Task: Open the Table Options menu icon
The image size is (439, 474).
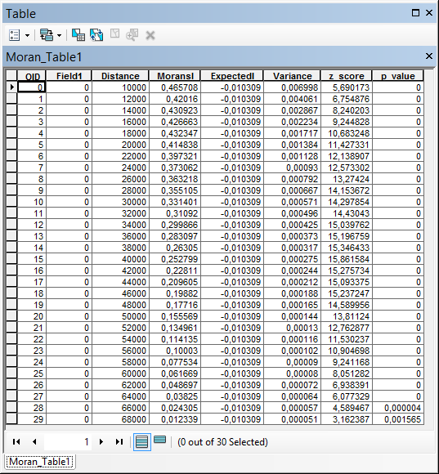Action: click(14, 35)
